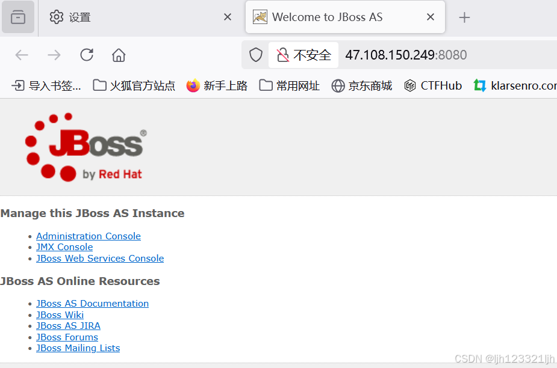The height and width of the screenshot is (368, 557).
Task: Click the 不安全 insecure connection indicator
Action: click(x=303, y=55)
